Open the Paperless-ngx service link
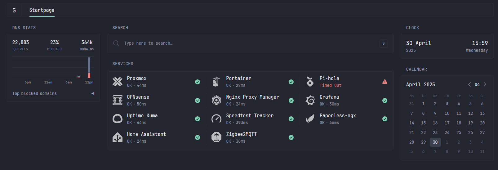 pyautogui.click(x=338, y=116)
